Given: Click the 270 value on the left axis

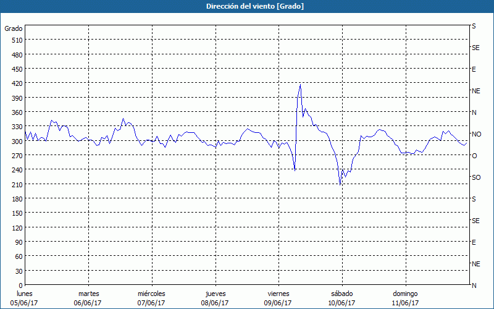Looking at the screenshot, I should 15,156.
